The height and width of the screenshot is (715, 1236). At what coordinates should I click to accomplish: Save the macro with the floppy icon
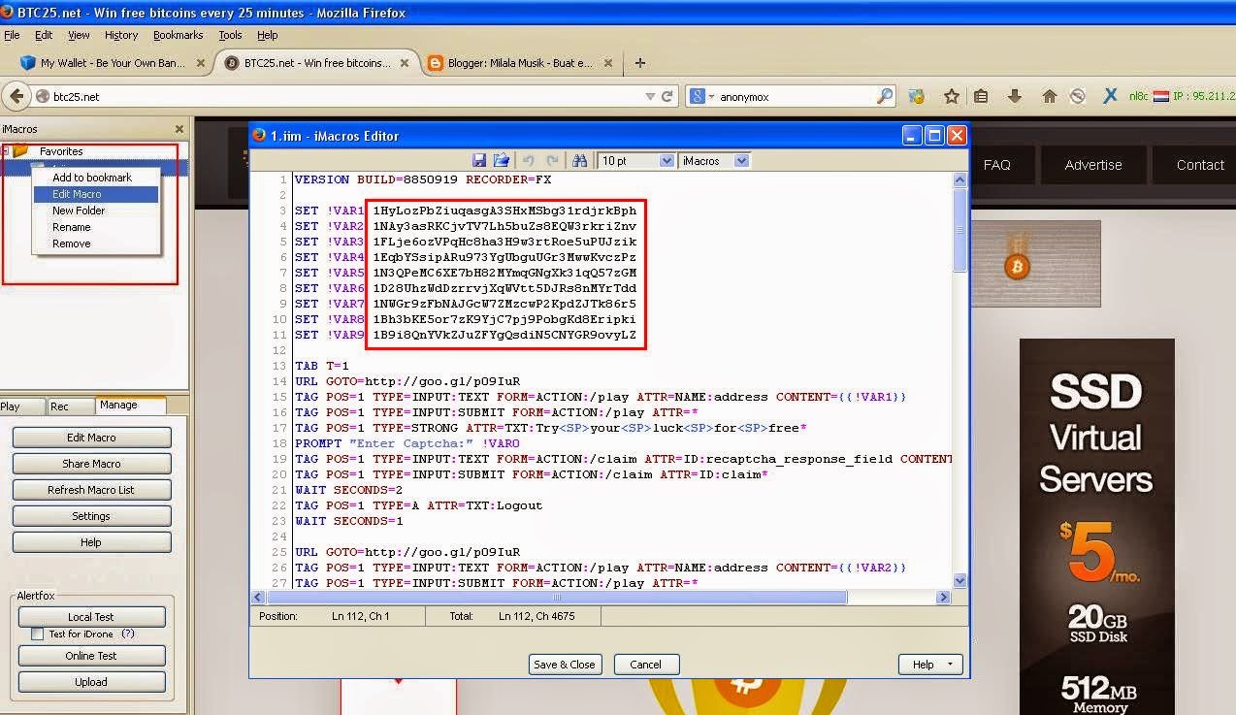(x=479, y=161)
